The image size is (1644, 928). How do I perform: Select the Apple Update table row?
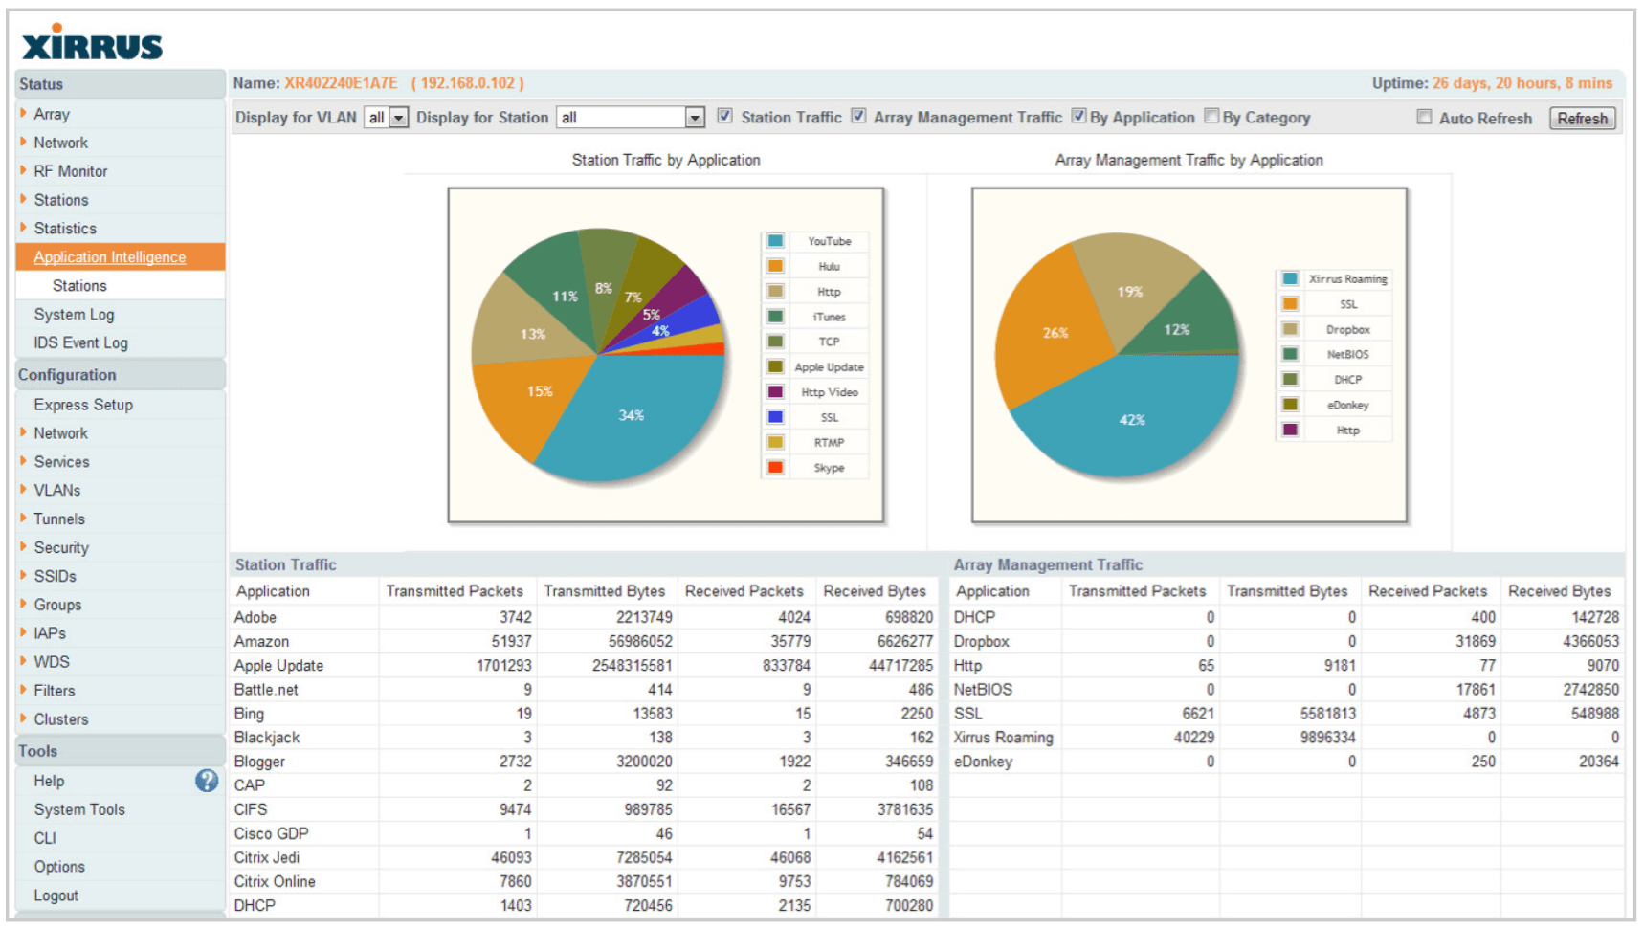tap(584, 665)
